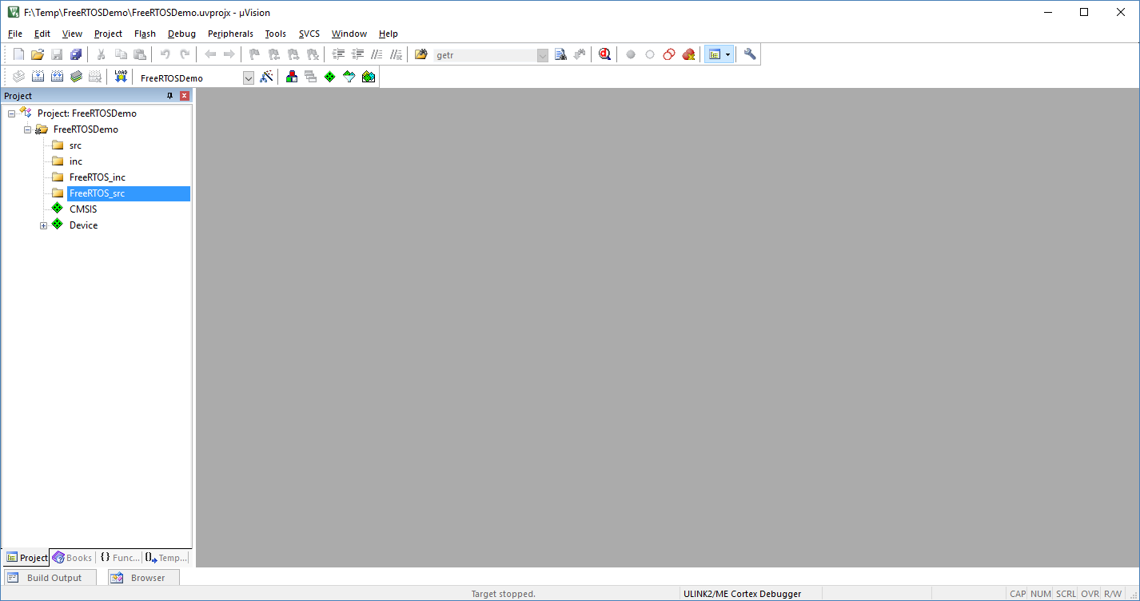Select the src folder in project tree

coord(75,145)
